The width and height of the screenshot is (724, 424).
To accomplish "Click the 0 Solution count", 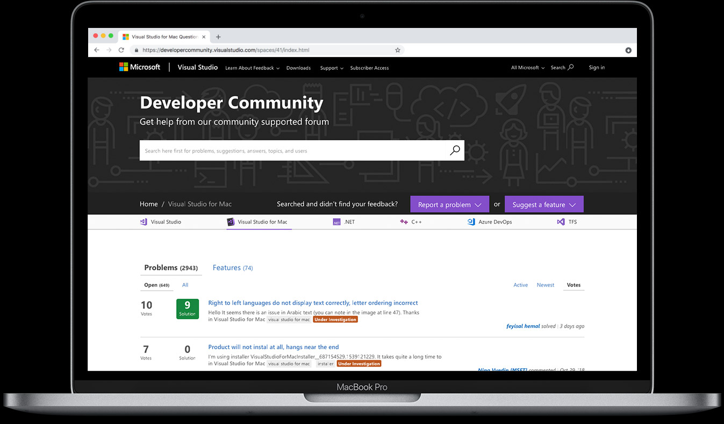I will click(x=187, y=352).
